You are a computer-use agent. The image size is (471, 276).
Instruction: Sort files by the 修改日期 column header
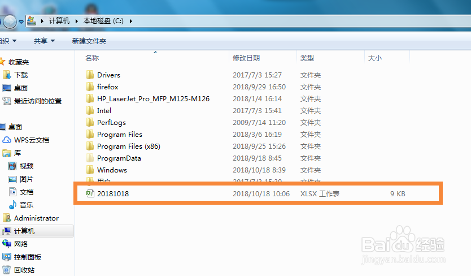pyautogui.click(x=246, y=58)
